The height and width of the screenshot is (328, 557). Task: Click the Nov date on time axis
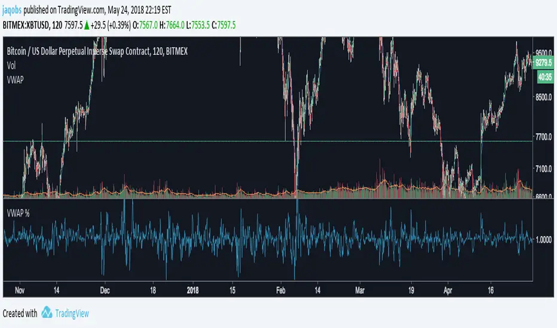point(20,290)
